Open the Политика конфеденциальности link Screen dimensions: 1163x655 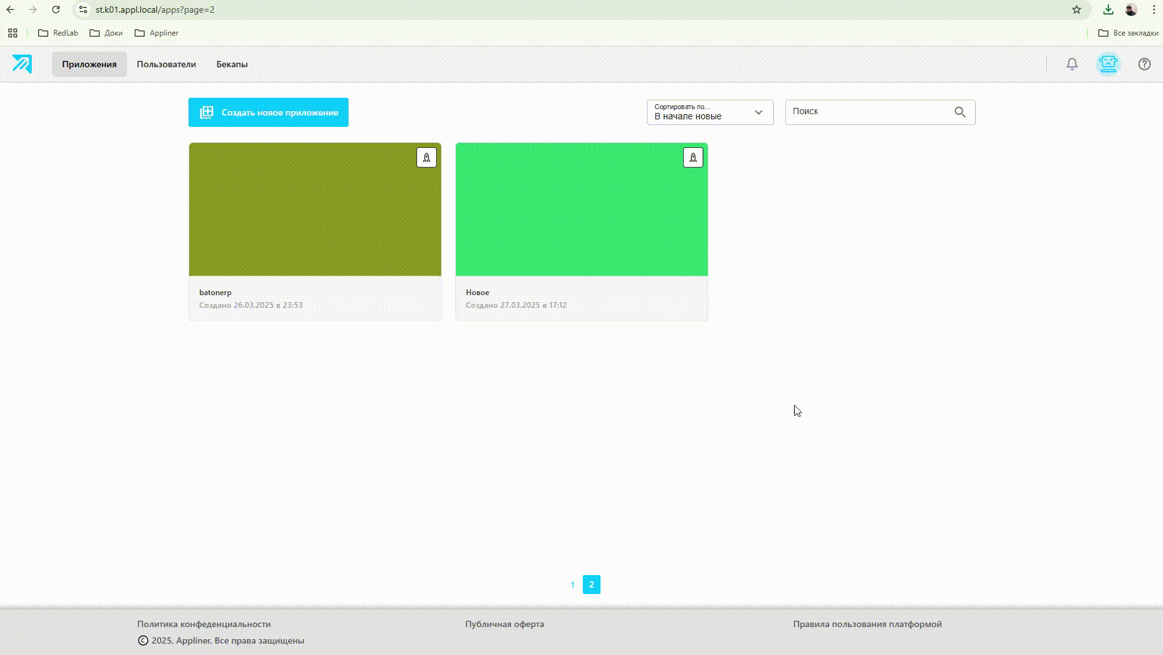pyautogui.click(x=204, y=624)
